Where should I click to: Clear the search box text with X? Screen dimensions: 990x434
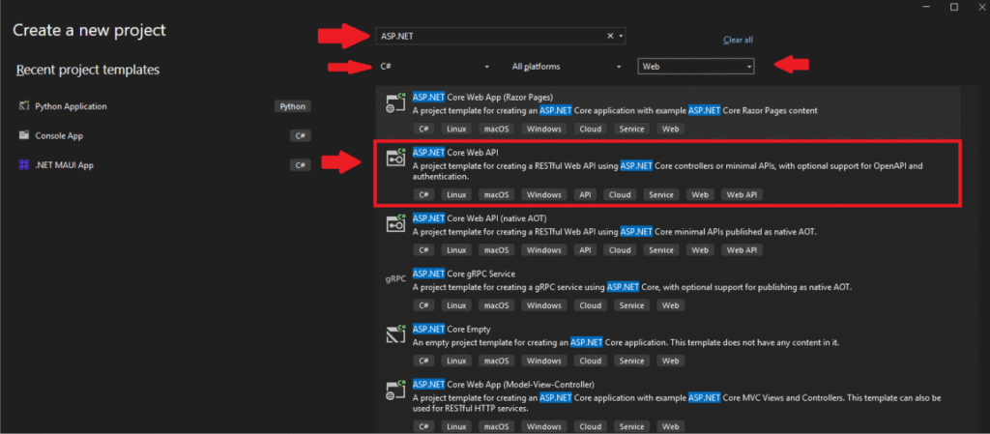pyautogui.click(x=610, y=36)
